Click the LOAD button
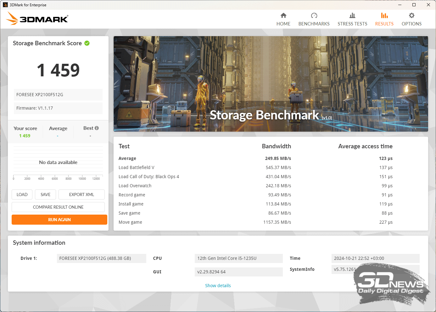Screen dimensions: 436x312 pyautogui.click(x=22, y=194)
